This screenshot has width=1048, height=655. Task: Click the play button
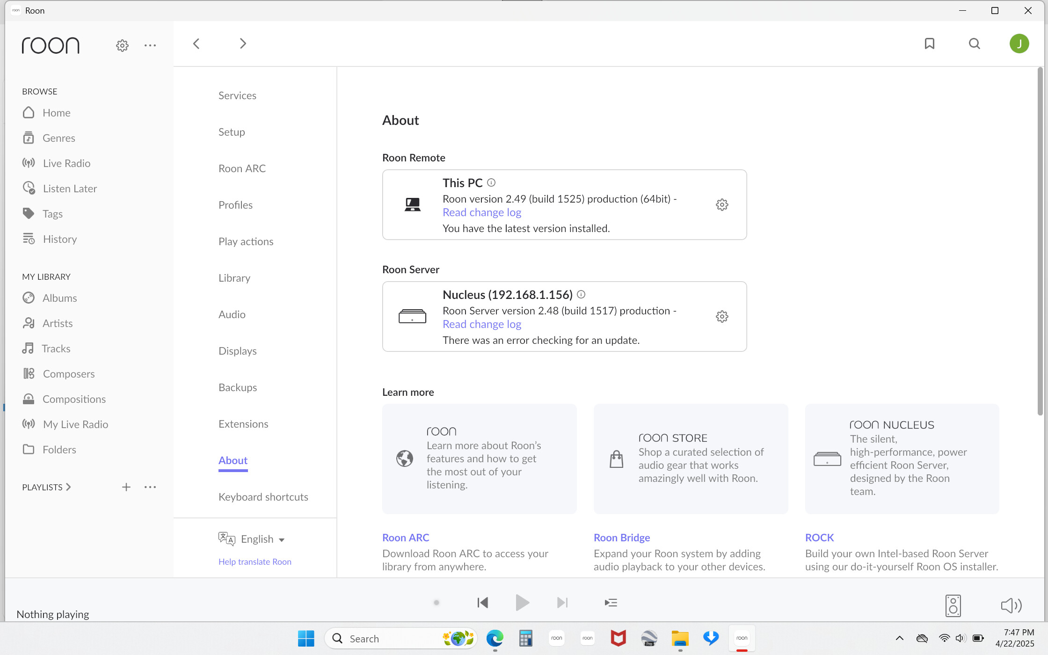[522, 603]
